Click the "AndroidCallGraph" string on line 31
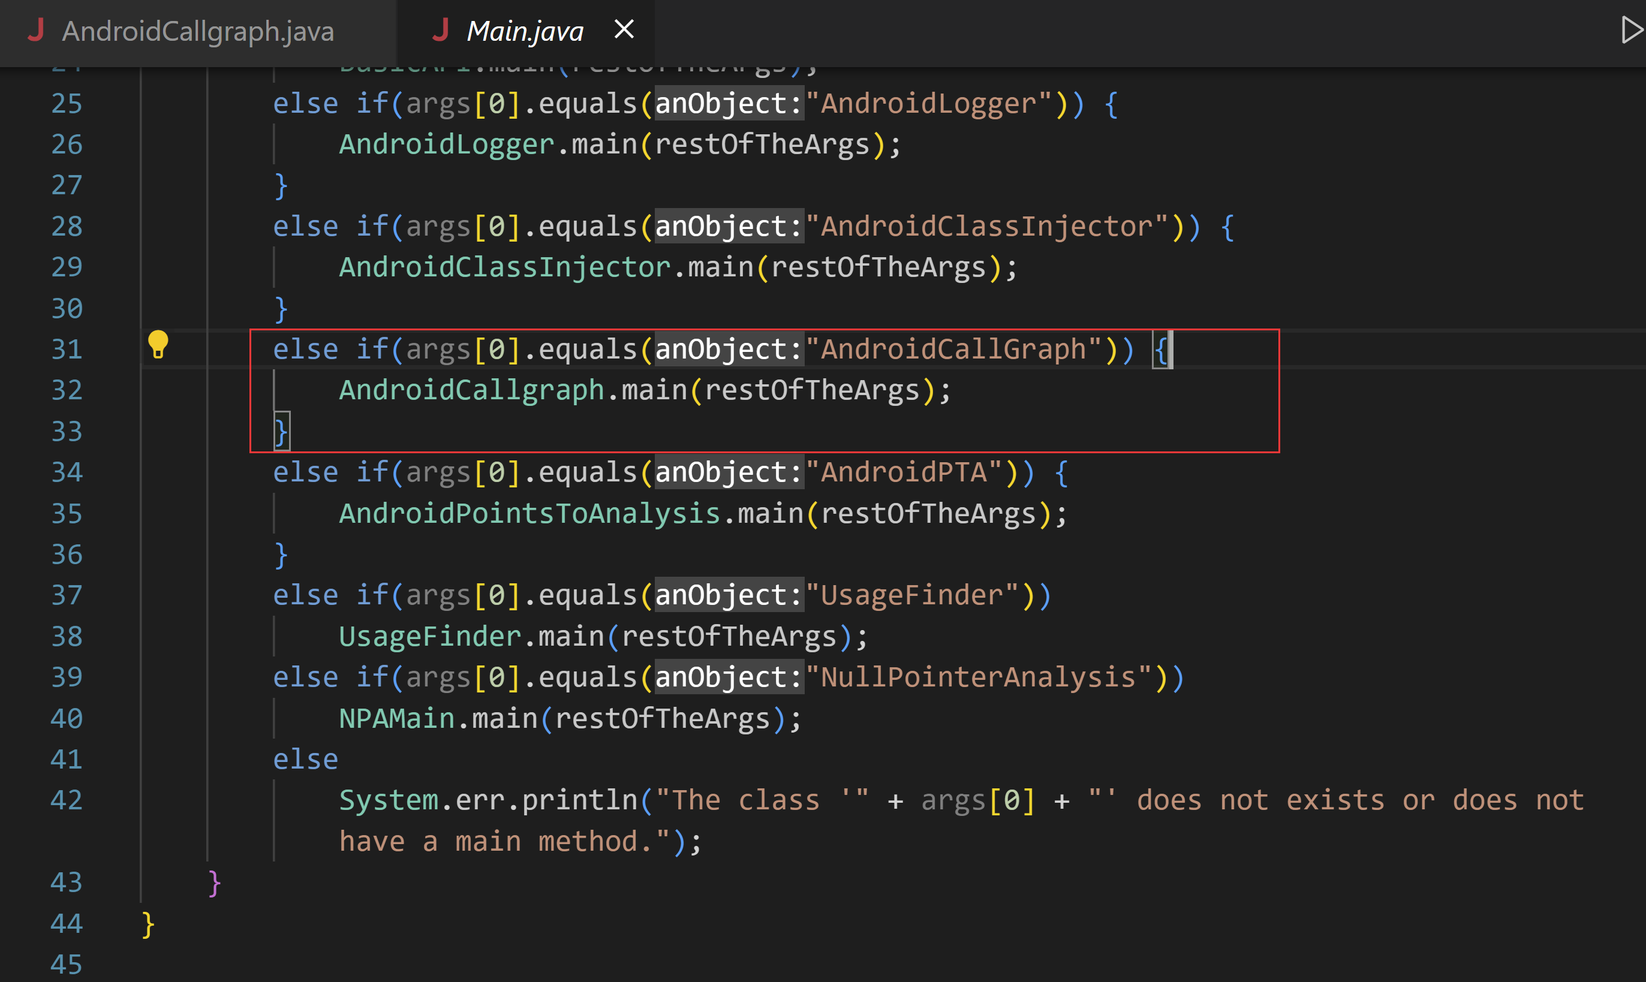The height and width of the screenshot is (982, 1646). click(x=953, y=350)
